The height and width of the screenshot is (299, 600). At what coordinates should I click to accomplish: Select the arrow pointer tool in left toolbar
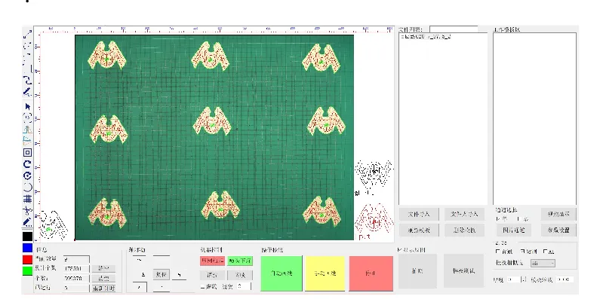(28, 106)
